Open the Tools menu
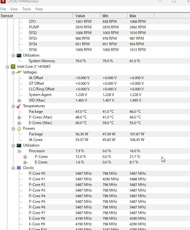190x230 pixels. 26,9
